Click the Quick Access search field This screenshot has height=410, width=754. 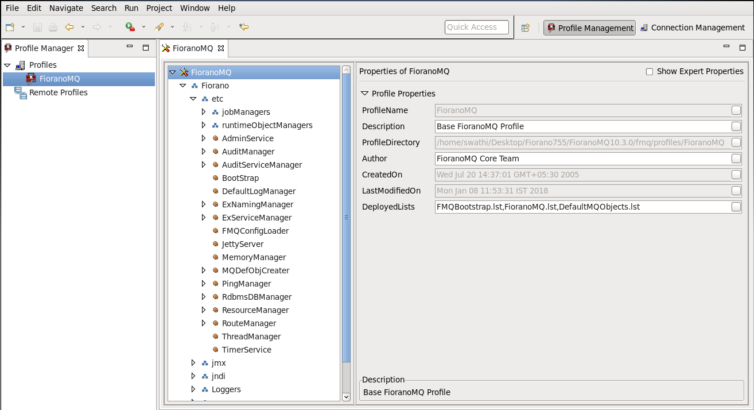pyautogui.click(x=477, y=27)
